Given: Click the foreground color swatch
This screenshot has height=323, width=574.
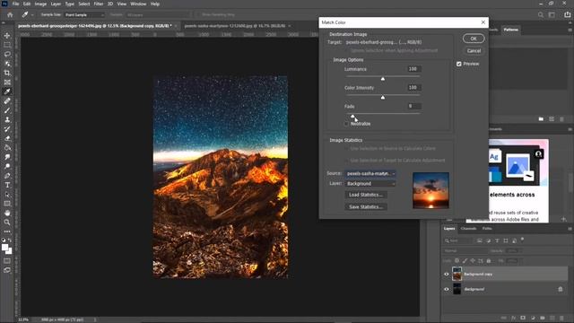Looking at the screenshot, I should pyautogui.click(x=4, y=248).
